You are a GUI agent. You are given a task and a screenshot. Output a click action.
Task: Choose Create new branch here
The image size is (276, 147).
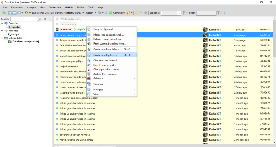pyautogui.click(x=111, y=49)
